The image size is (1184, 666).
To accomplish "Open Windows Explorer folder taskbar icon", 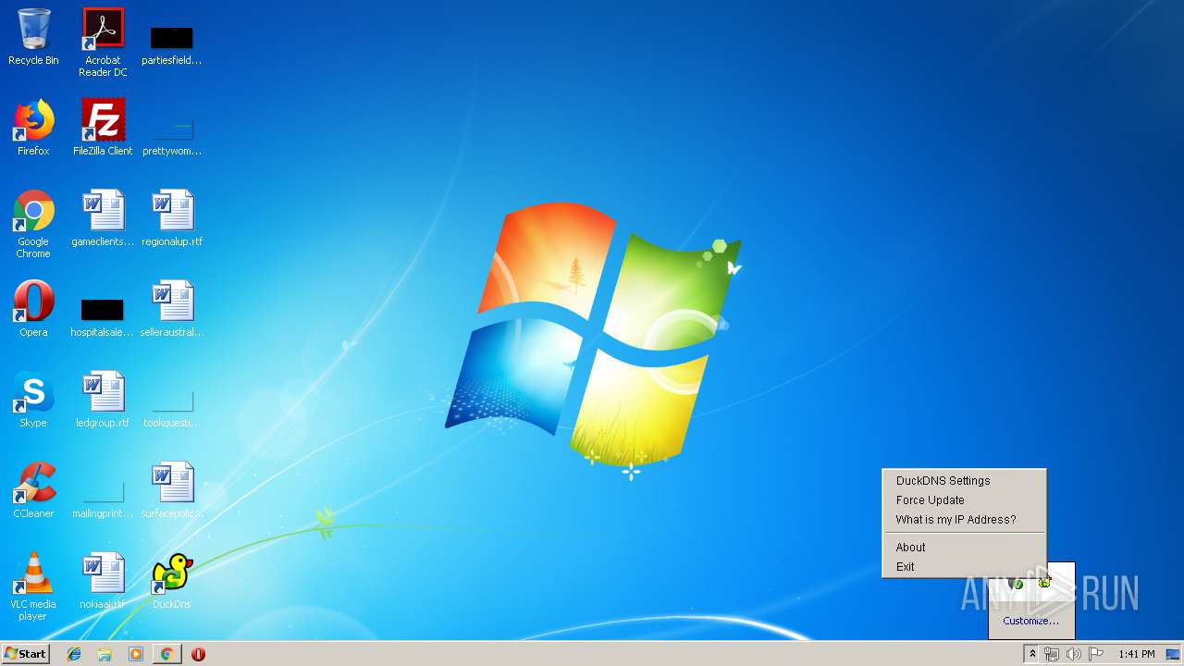I will [x=105, y=654].
